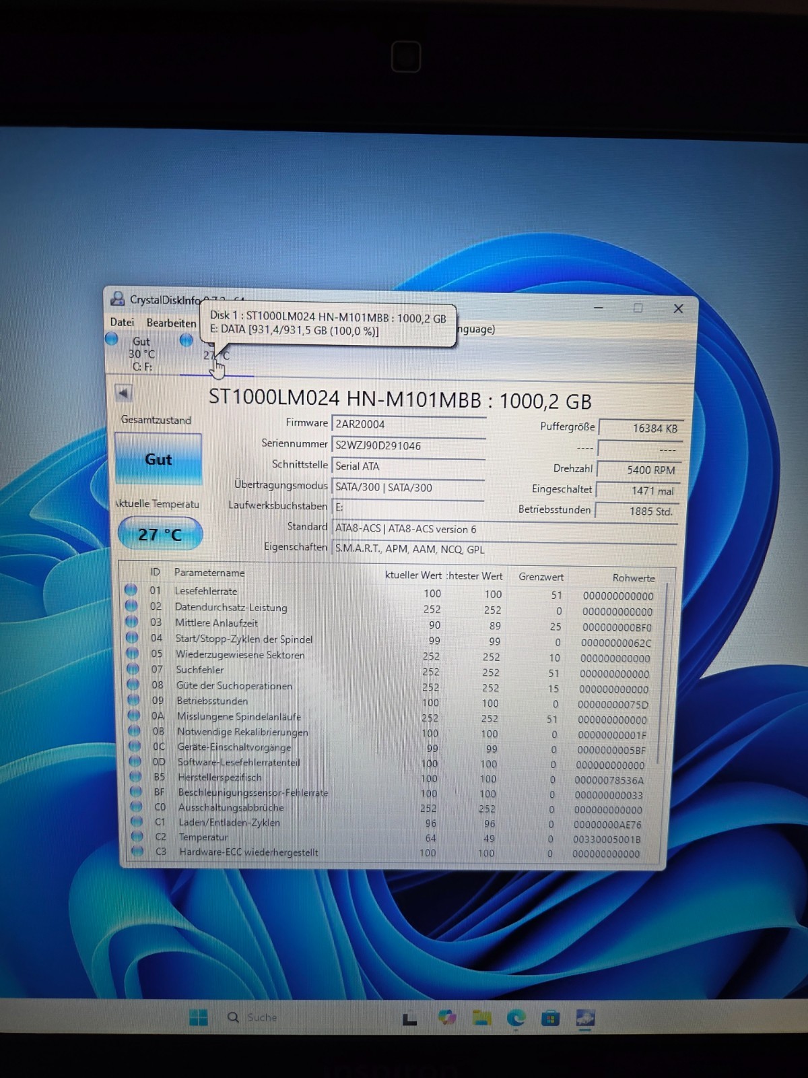The height and width of the screenshot is (1078, 808).
Task: Click the Seriennummer value field
Action: pyautogui.click(x=408, y=445)
